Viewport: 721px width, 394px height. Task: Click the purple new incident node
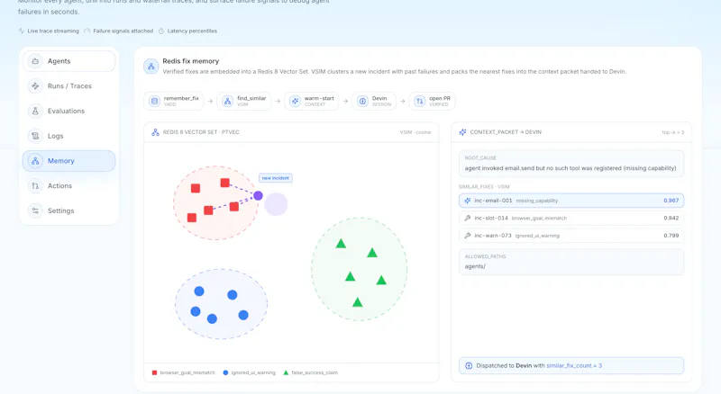click(258, 195)
